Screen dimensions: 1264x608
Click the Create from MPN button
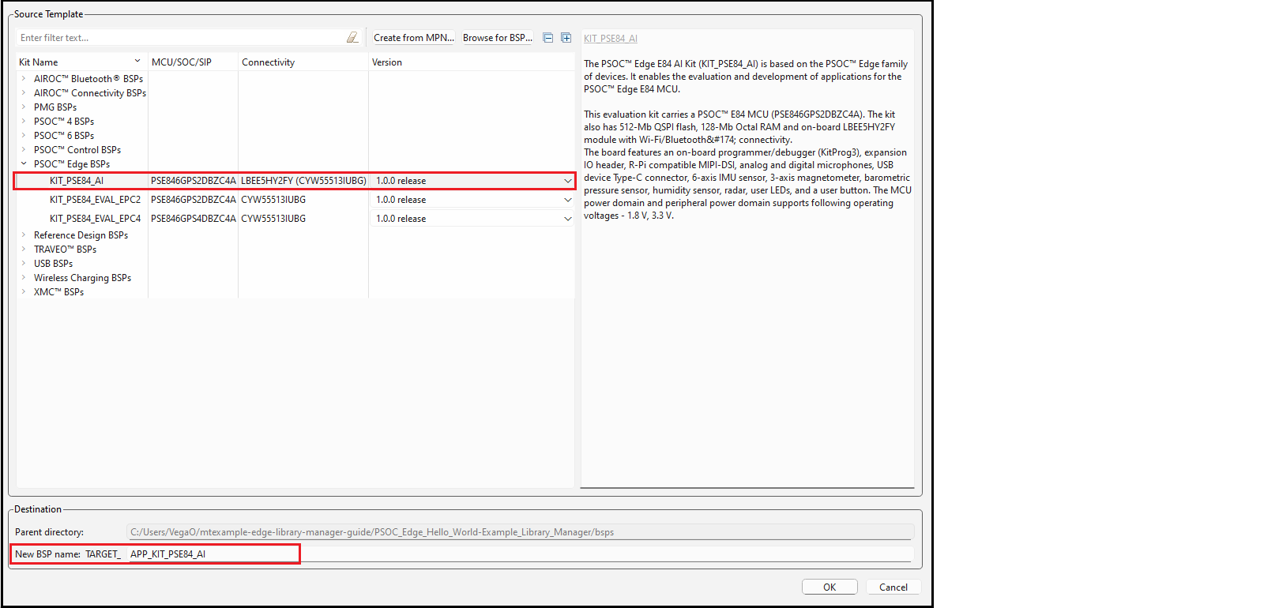pyautogui.click(x=413, y=38)
